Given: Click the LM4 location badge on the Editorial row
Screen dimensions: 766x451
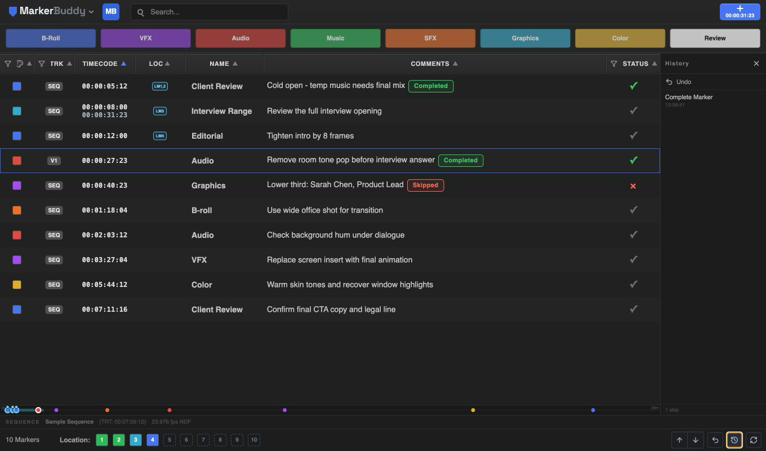Looking at the screenshot, I should pyautogui.click(x=160, y=136).
